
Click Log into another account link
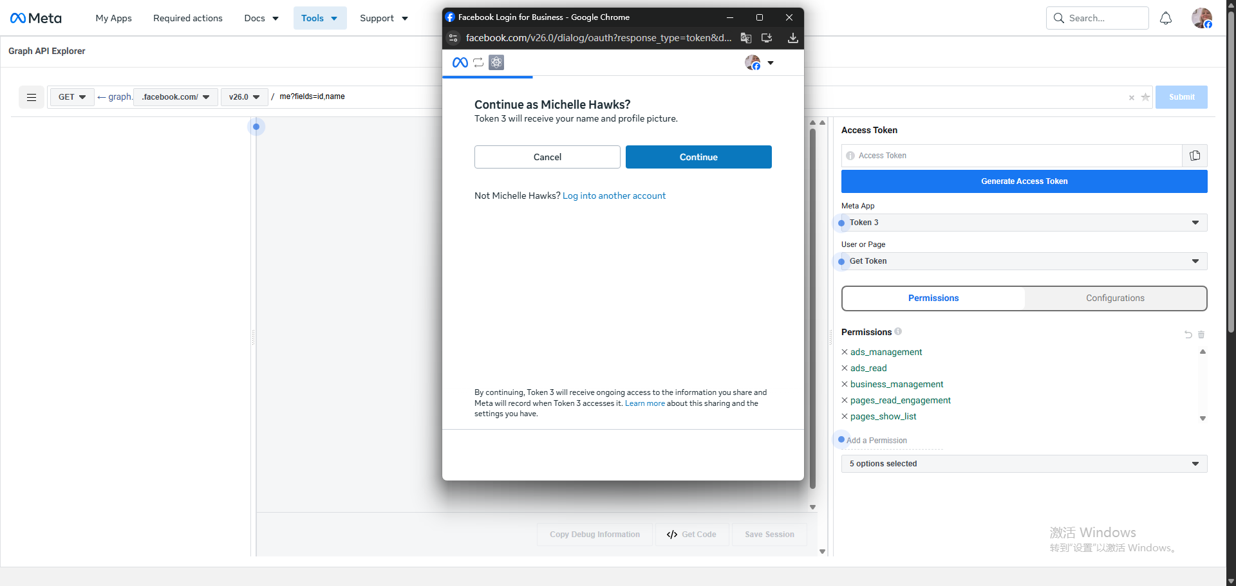tap(614, 196)
